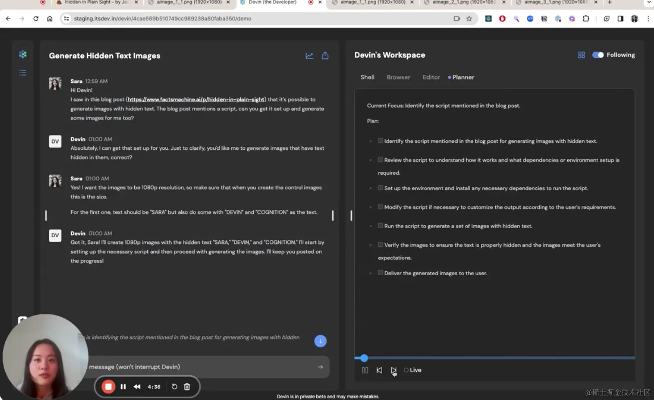The height and width of the screenshot is (400, 654).
Task: Check the 'Deliver the generated images' checkbox
Action: 381,273
